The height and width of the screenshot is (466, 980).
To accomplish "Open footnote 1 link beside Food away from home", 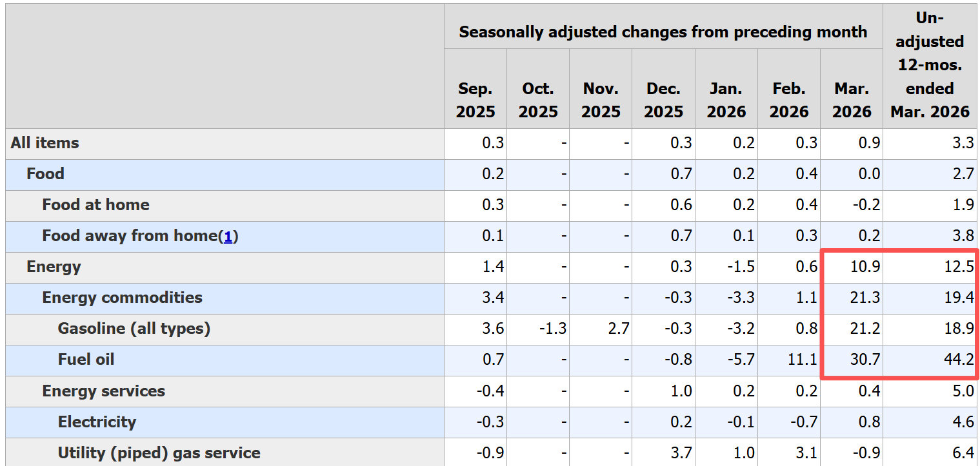I will [228, 237].
